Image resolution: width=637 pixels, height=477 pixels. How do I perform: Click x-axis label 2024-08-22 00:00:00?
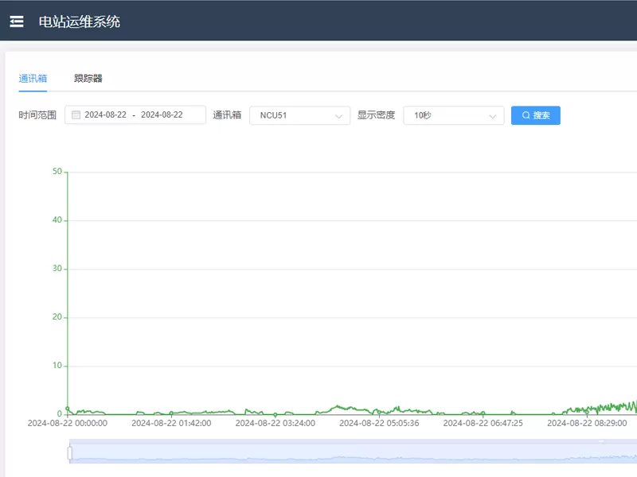(68, 424)
